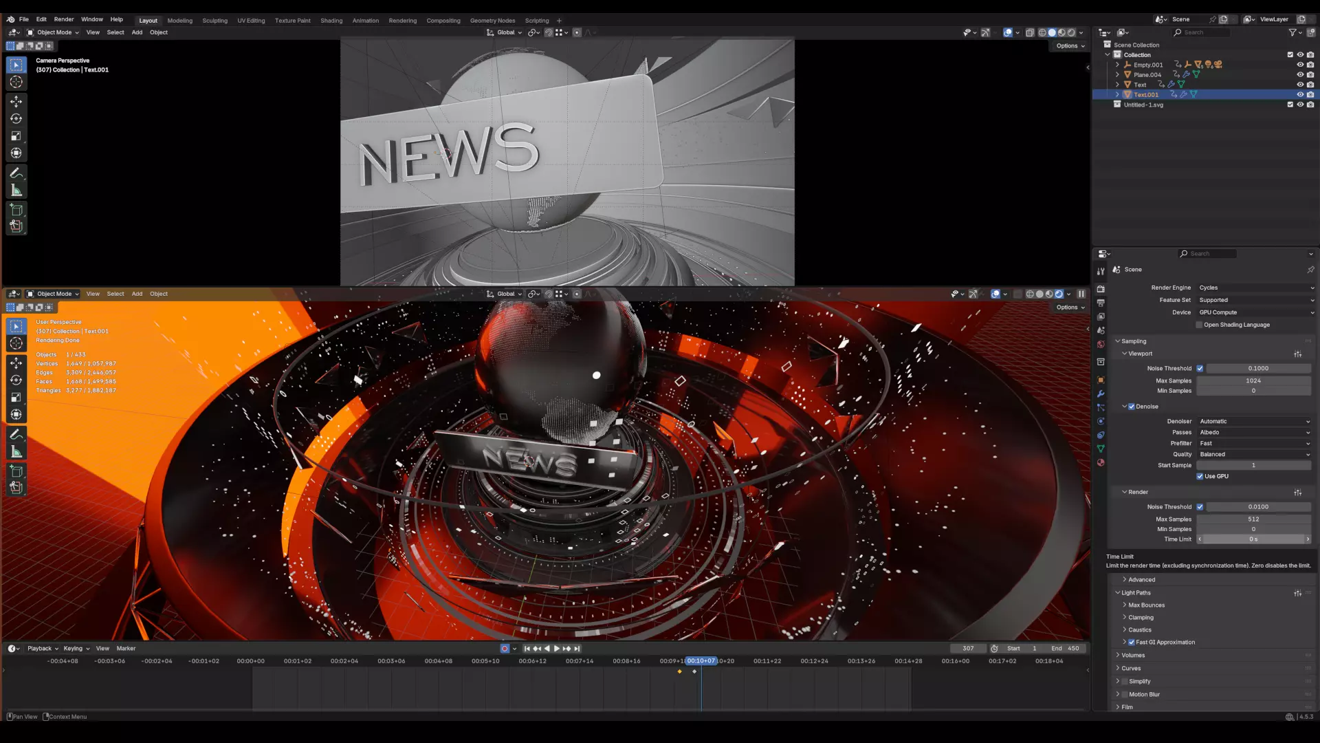The image size is (1320, 743).
Task: Open the Object Data properties tab
Action: click(1101, 449)
